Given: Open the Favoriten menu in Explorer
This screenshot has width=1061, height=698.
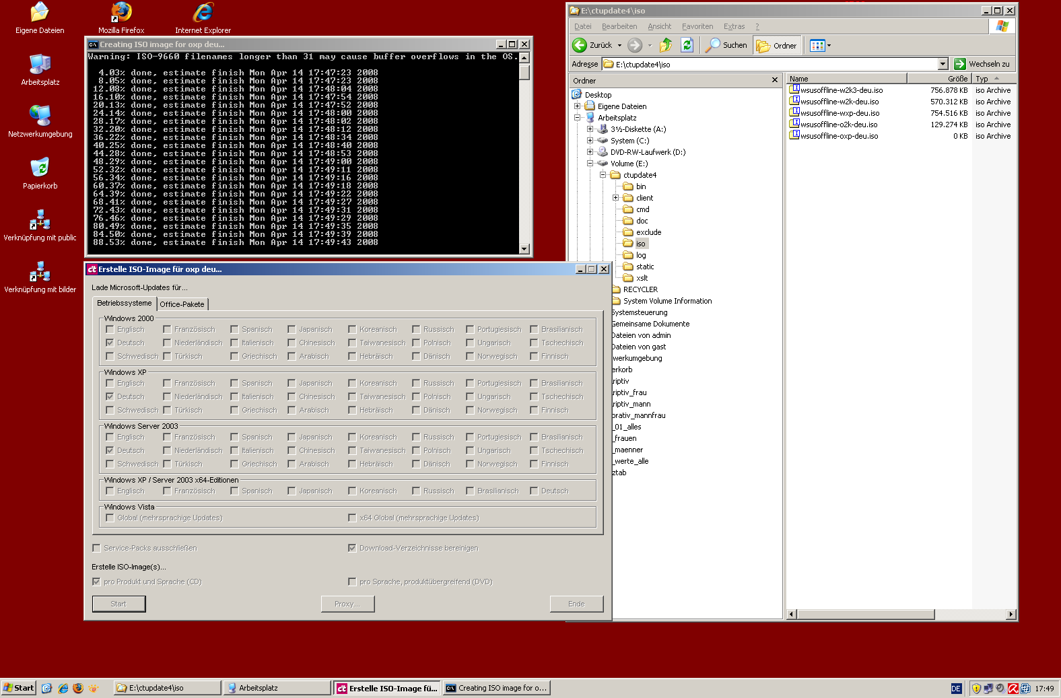Looking at the screenshot, I should point(697,26).
